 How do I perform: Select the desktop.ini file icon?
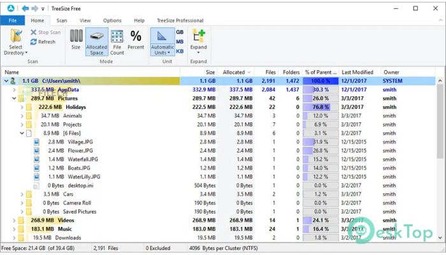point(36,186)
